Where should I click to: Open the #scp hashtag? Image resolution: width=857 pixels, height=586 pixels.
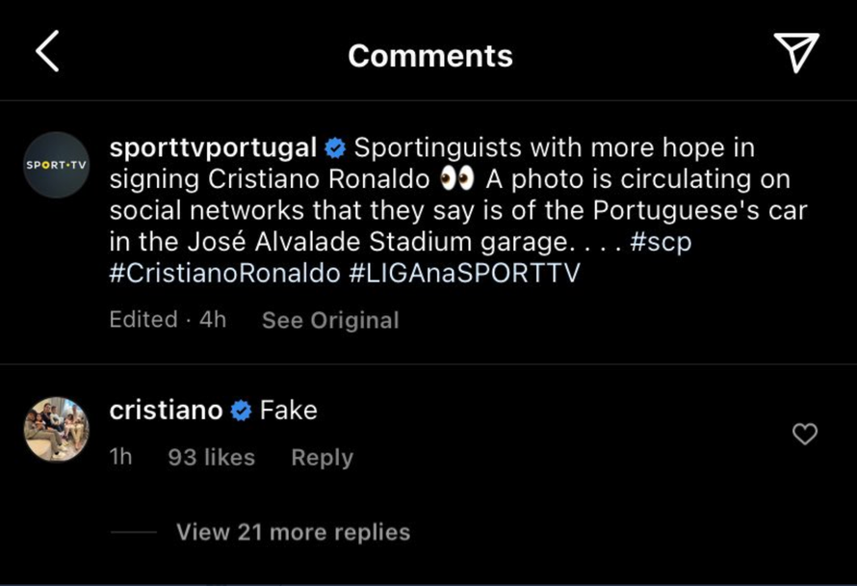click(x=661, y=242)
